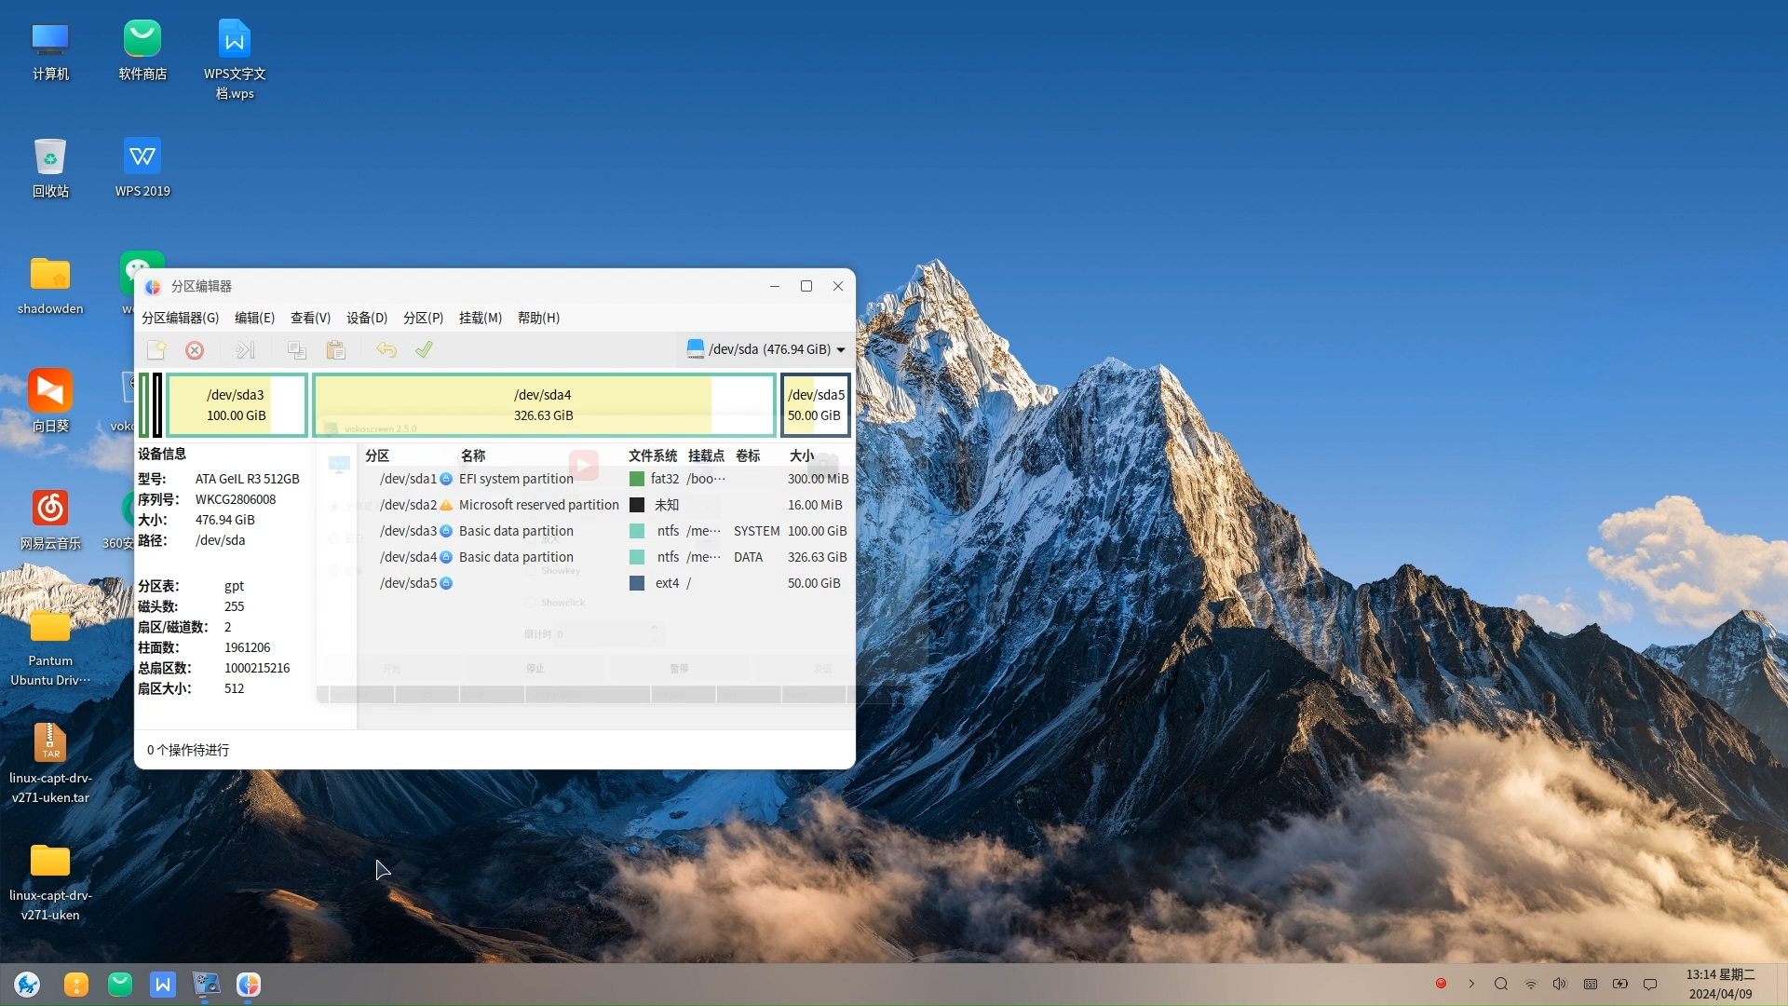This screenshot has width=1788, height=1006.
Task: Click the lock icon beside /dev/sda1
Action: point(446,479)
